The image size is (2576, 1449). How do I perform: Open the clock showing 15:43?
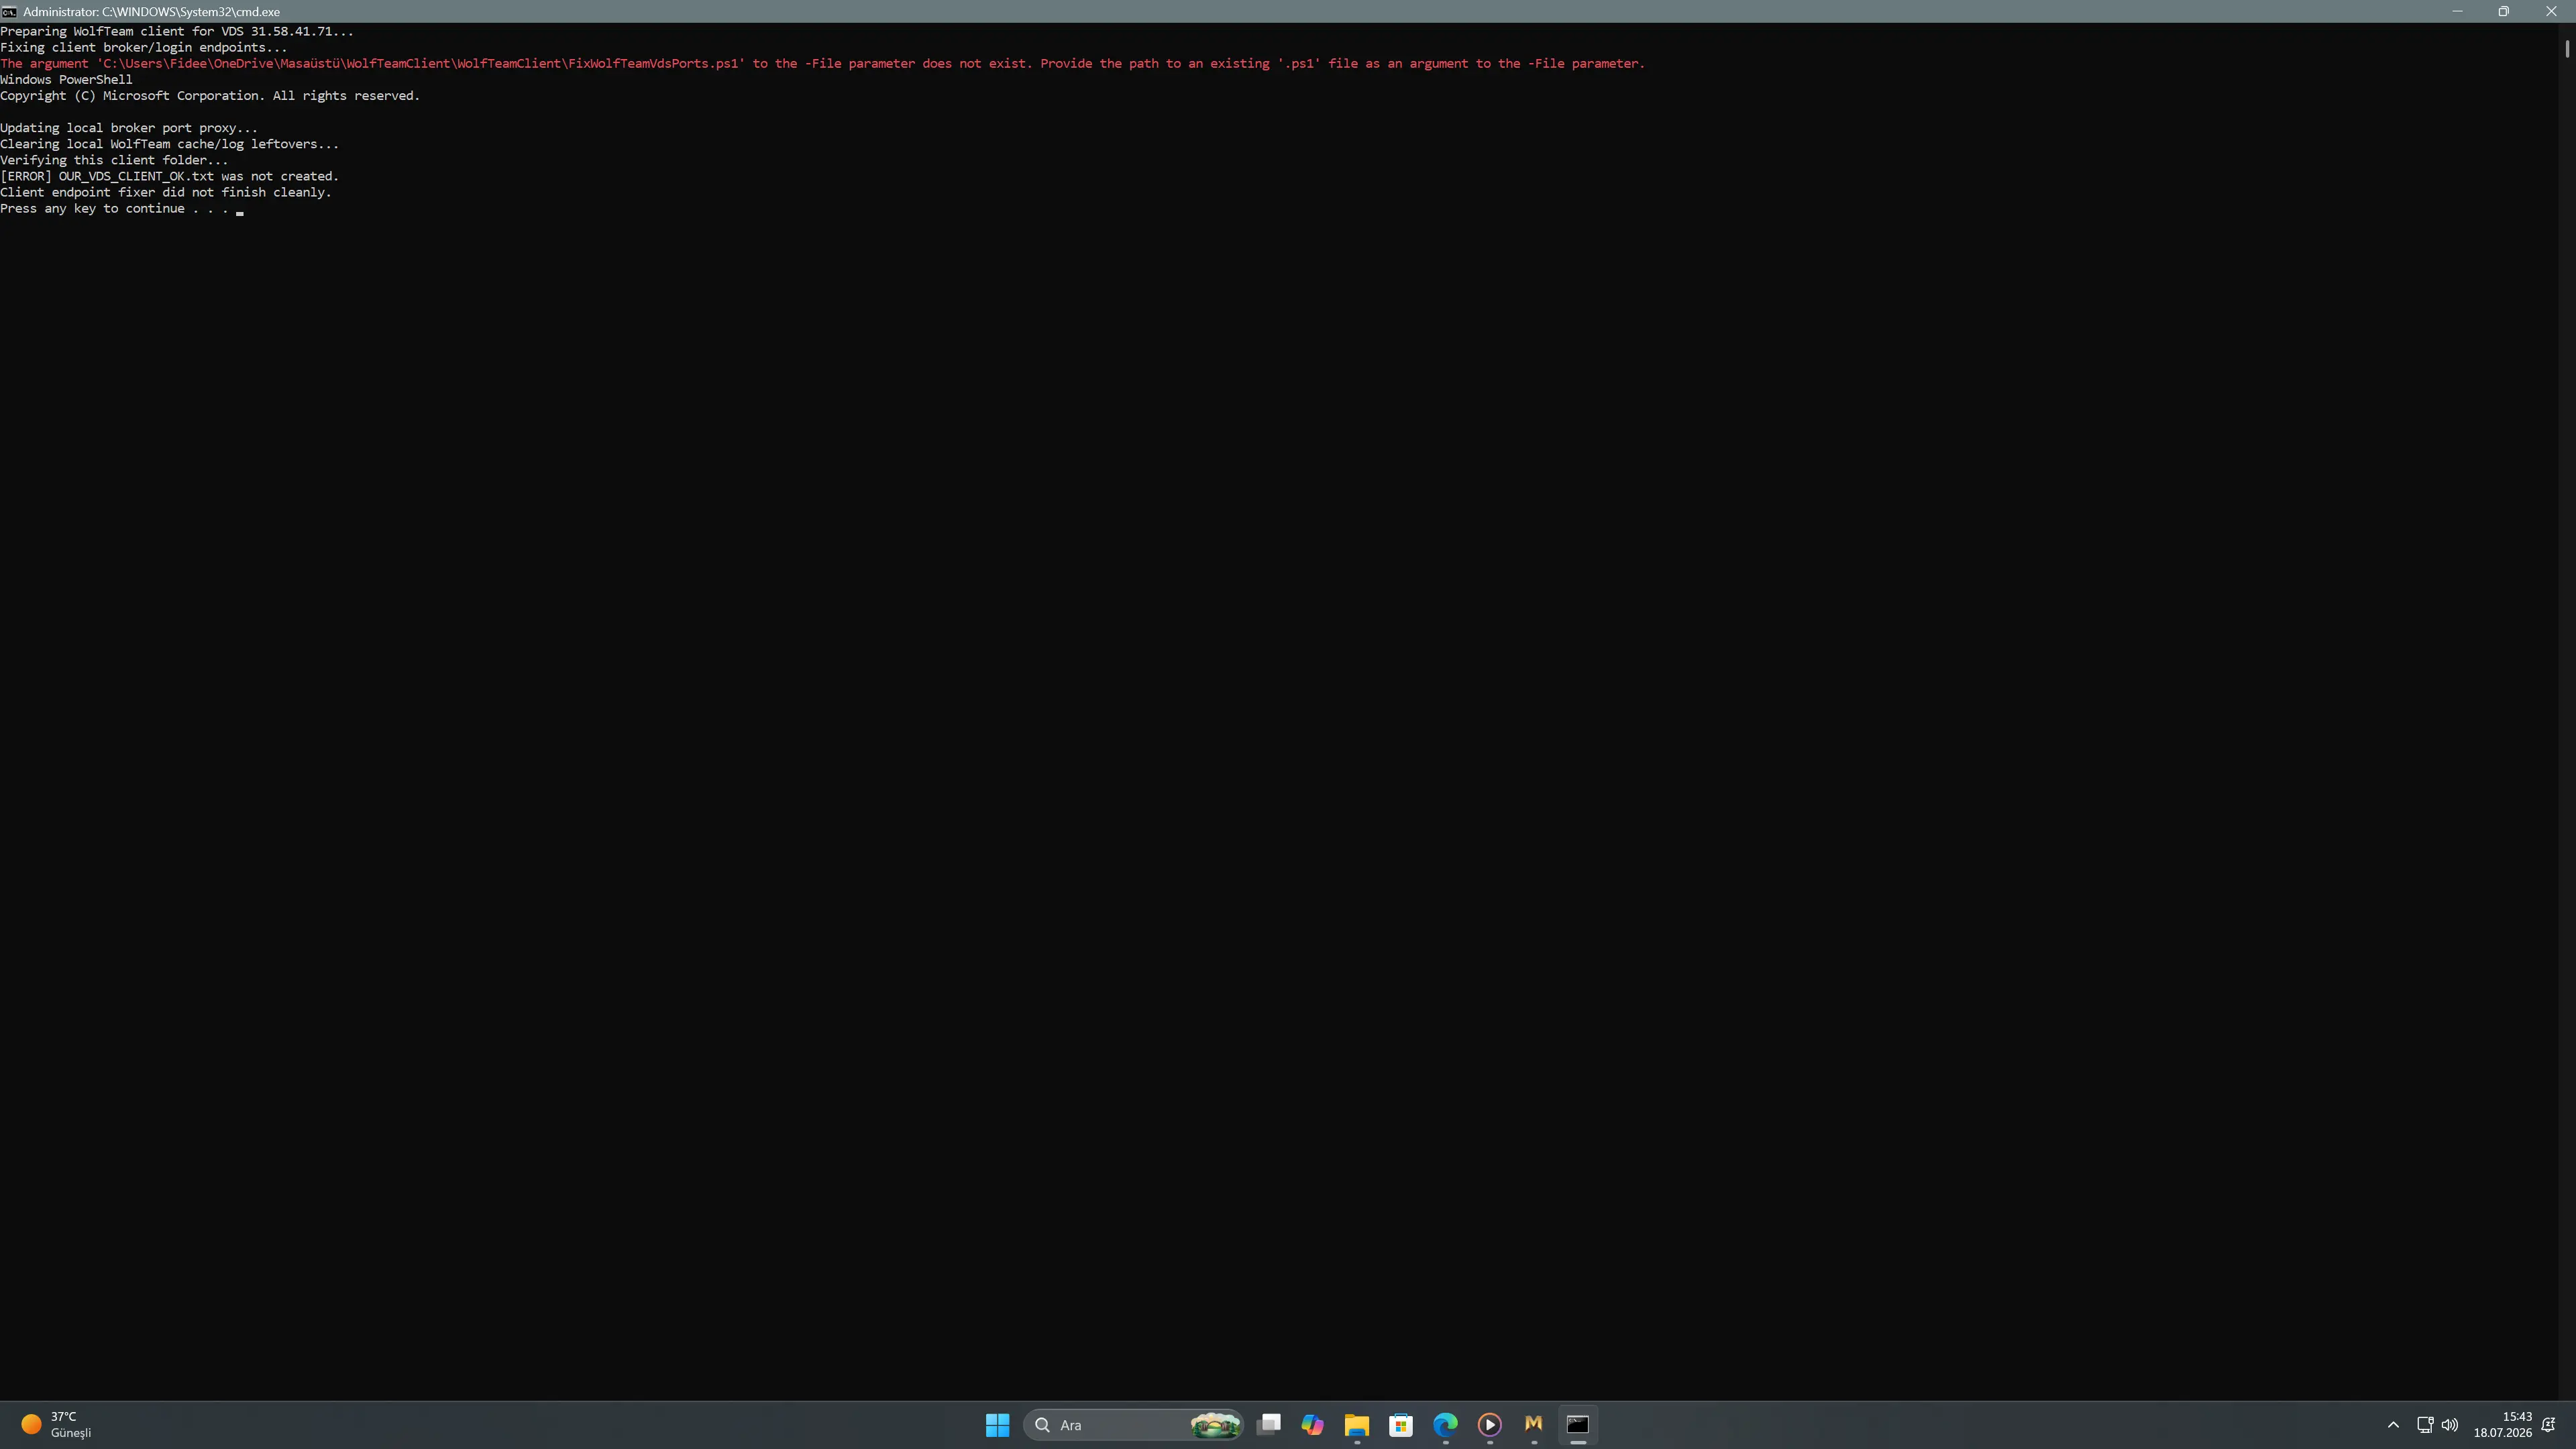[2502, 1425]
